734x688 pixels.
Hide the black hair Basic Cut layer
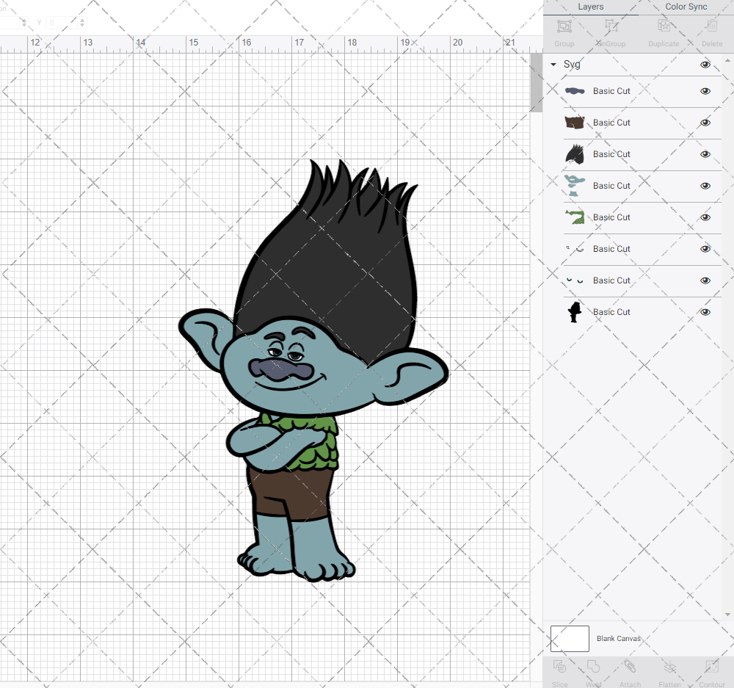point(705,154)
